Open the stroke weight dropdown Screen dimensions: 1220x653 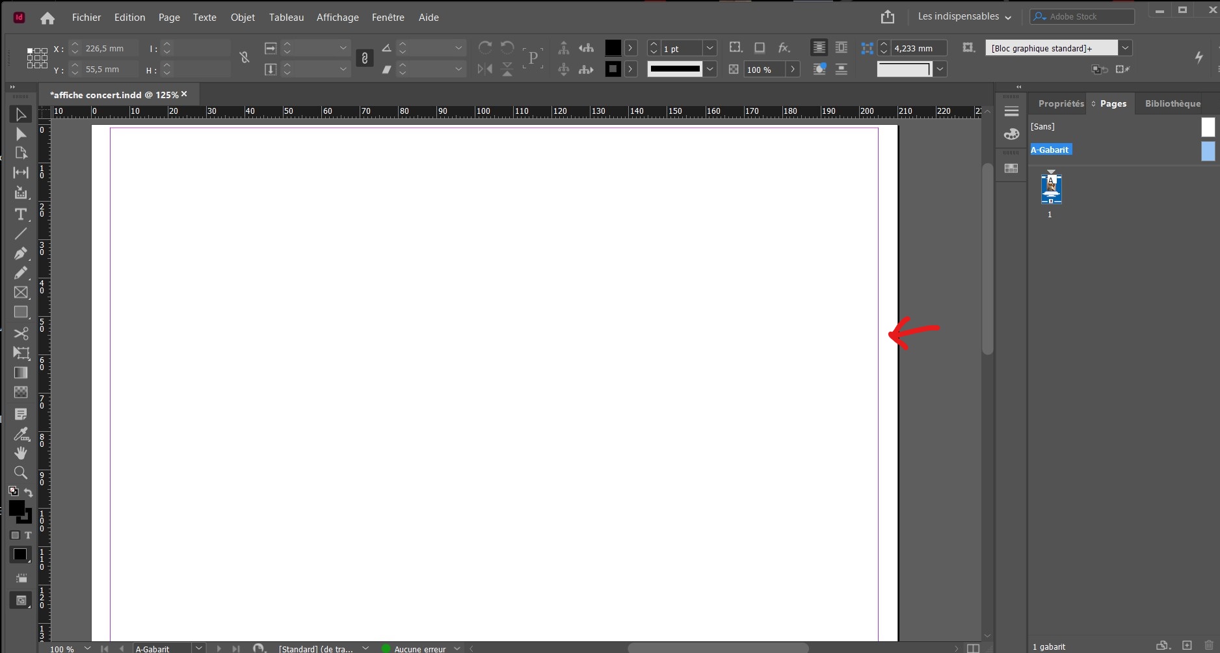coord(710,48)
